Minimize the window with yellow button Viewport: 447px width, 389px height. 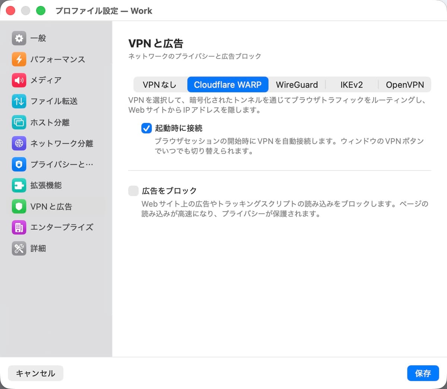coord(26,10)
